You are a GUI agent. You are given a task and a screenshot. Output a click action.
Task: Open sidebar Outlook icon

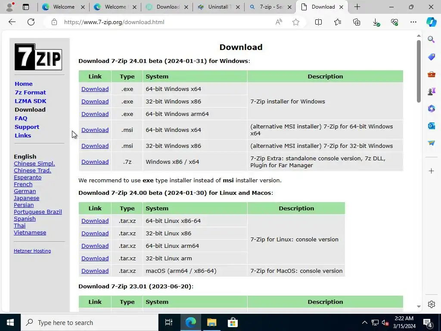coord(431,125)
